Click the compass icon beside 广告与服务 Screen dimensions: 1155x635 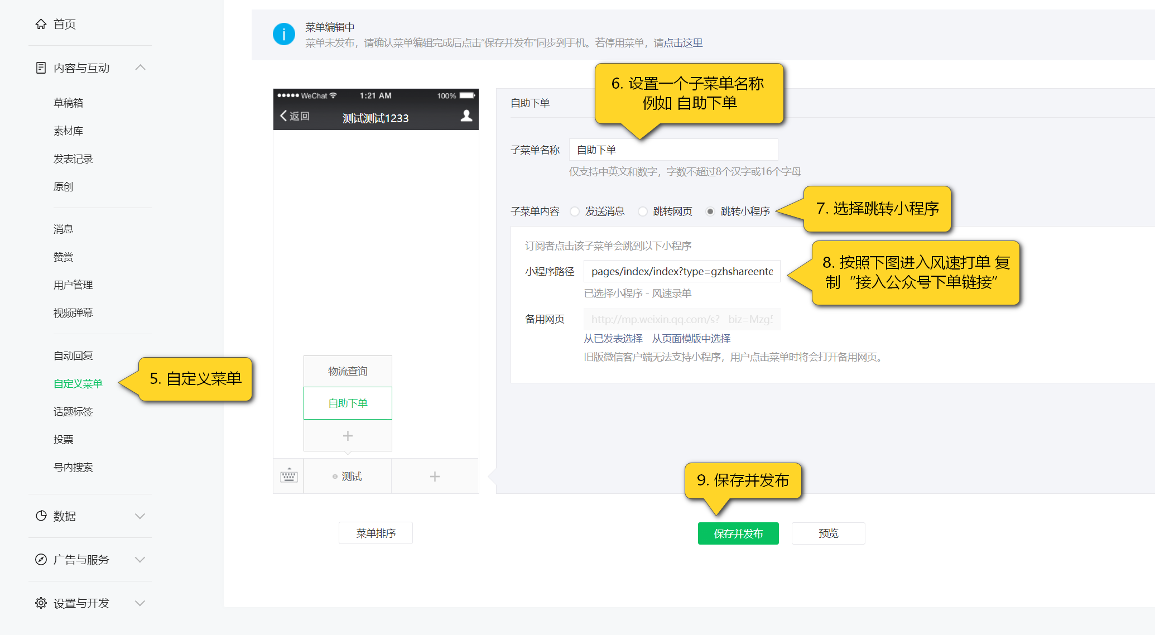click(x=41, y=559)
